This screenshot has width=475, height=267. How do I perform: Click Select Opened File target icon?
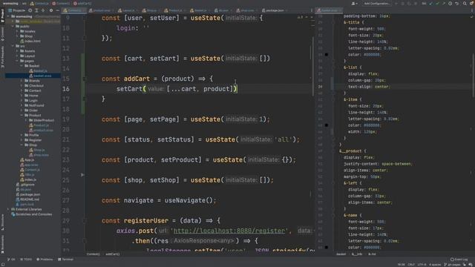[x=30, y=10]
